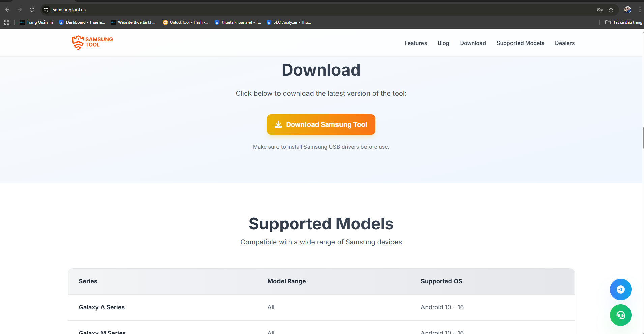This screenshot has width=644, height=334.
Task: Open the Telegram chat floating button
Action: (x=621, y=289)
